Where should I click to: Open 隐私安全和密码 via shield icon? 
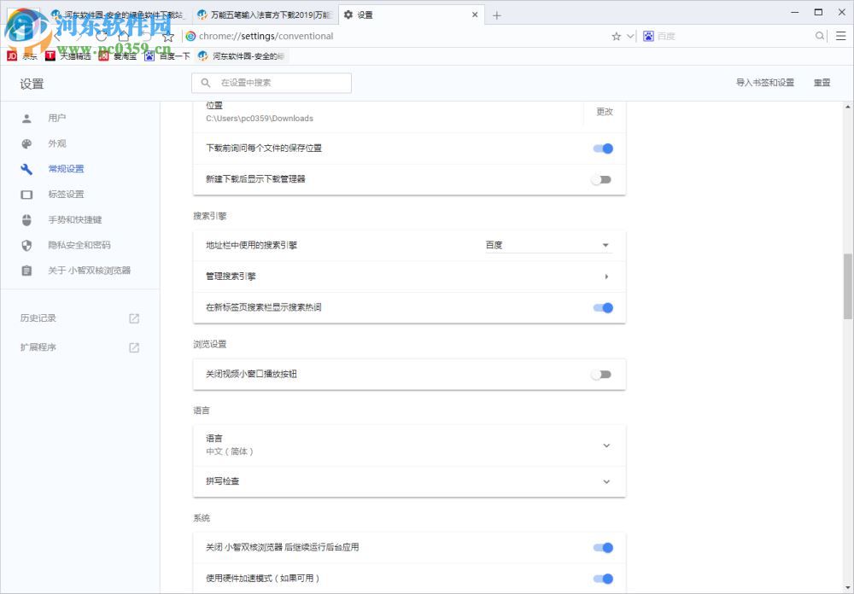coord(26,245)
